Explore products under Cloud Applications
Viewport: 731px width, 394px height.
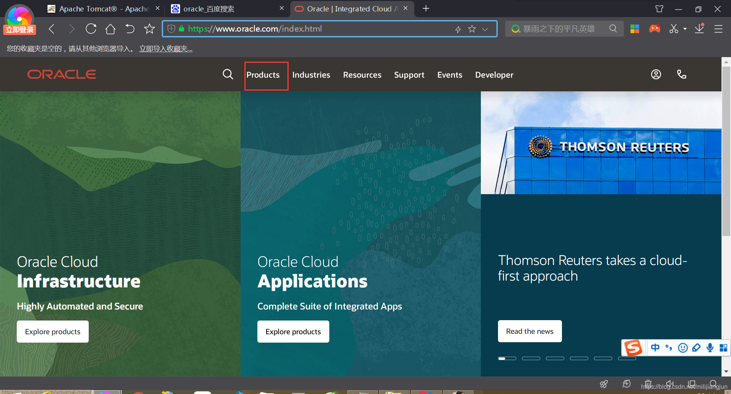(x=293, y=332)
